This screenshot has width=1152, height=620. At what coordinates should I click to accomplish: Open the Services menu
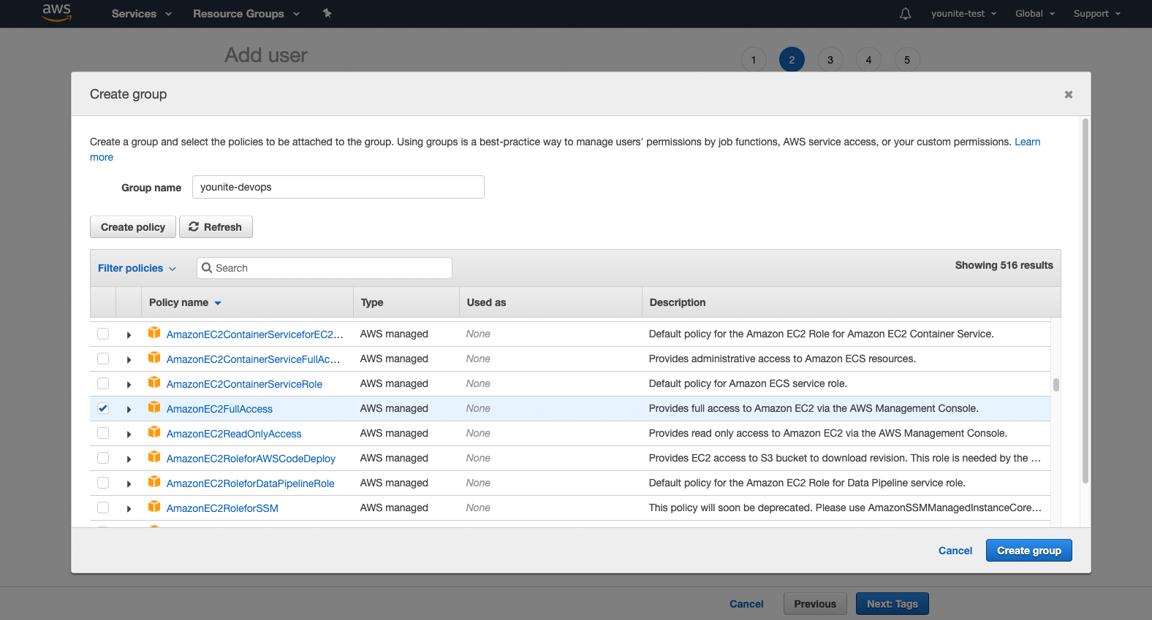(141, 14)
